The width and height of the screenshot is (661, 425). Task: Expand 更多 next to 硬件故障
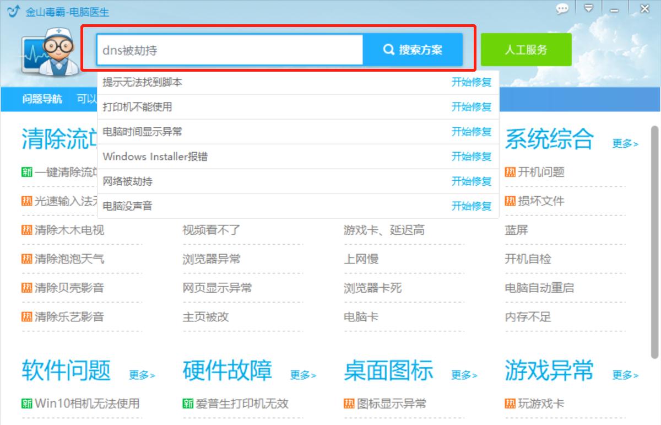pyautogui.click(x=303, y=375)
